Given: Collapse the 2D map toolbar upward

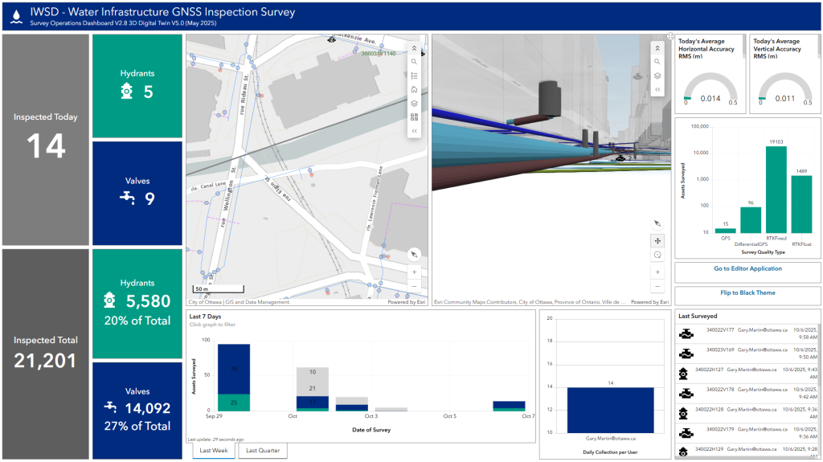Looking at the screenshot, I should click(x=414, y=48).
